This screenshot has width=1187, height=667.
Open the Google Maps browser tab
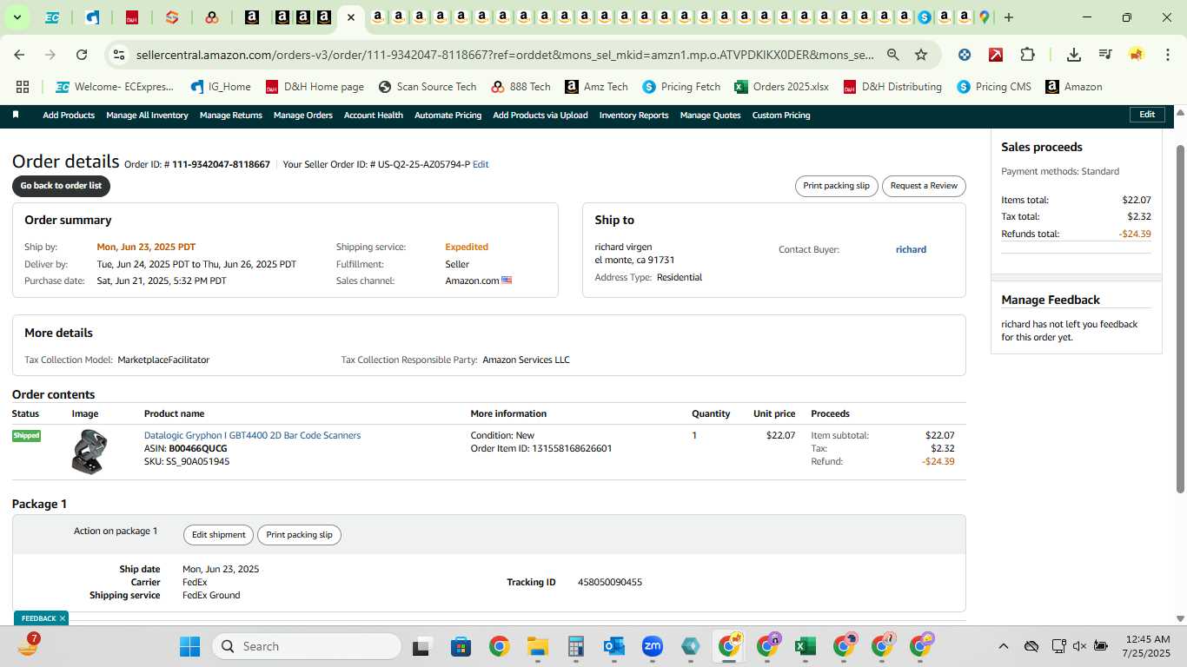985,17
